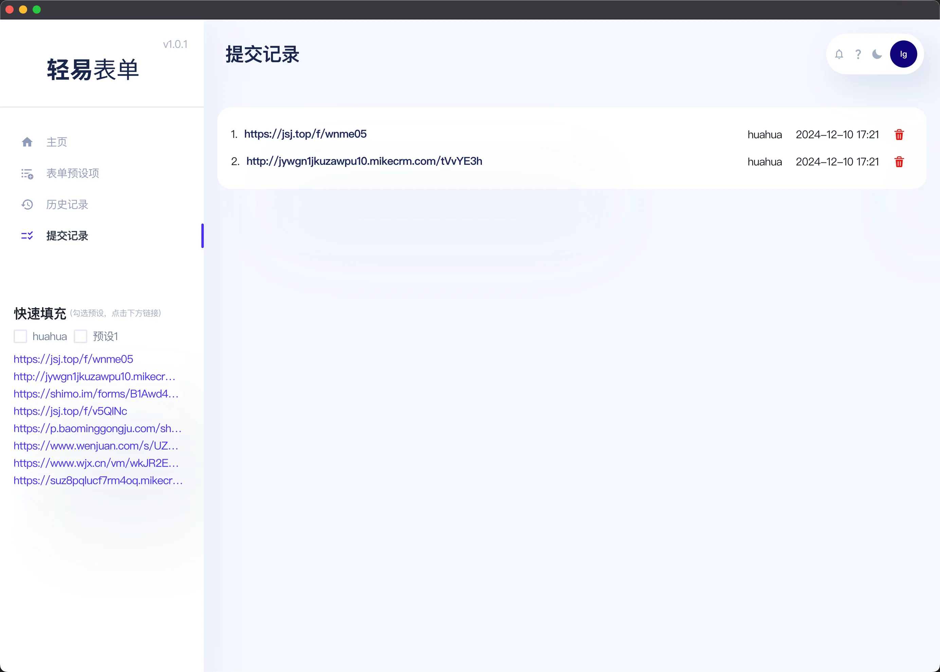Screen dimensions: 940x672
Task: Open the notification bell icon
Action: (x=839, y=54)
